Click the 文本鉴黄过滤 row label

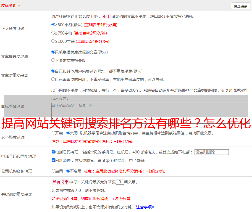(13, 137)
